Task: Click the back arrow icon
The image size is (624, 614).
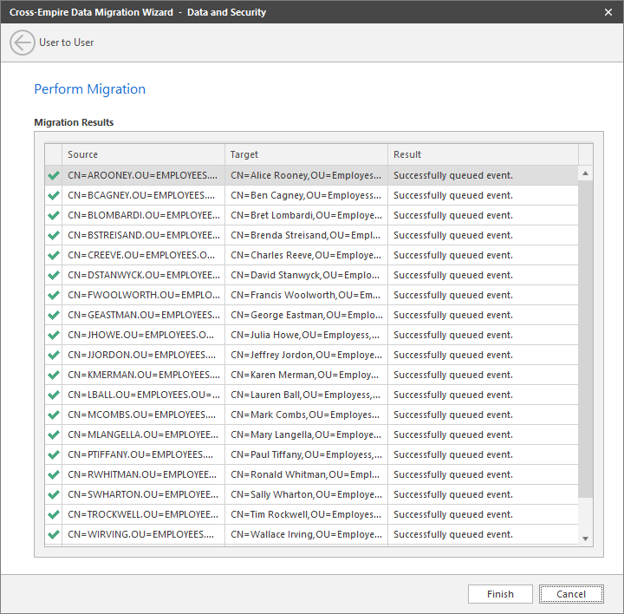Action: click(x=23, y=42)
